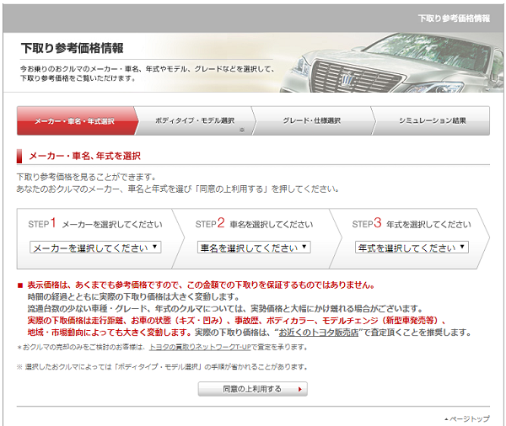
Task: Click the small asterisk icon under ボディタイプ tab
Action: coord(241,130)
